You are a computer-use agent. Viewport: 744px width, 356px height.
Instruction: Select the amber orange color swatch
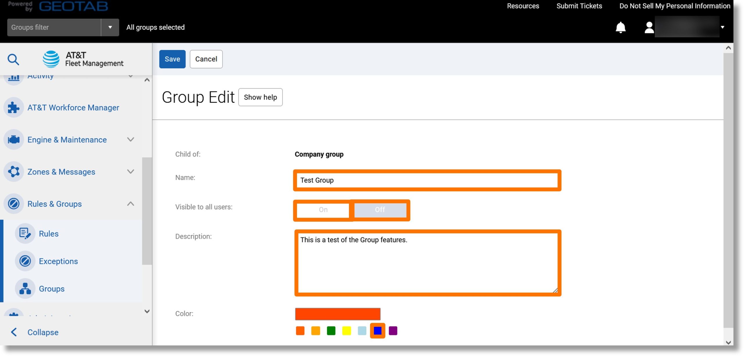pyautogui.click(x=315, y=331)
